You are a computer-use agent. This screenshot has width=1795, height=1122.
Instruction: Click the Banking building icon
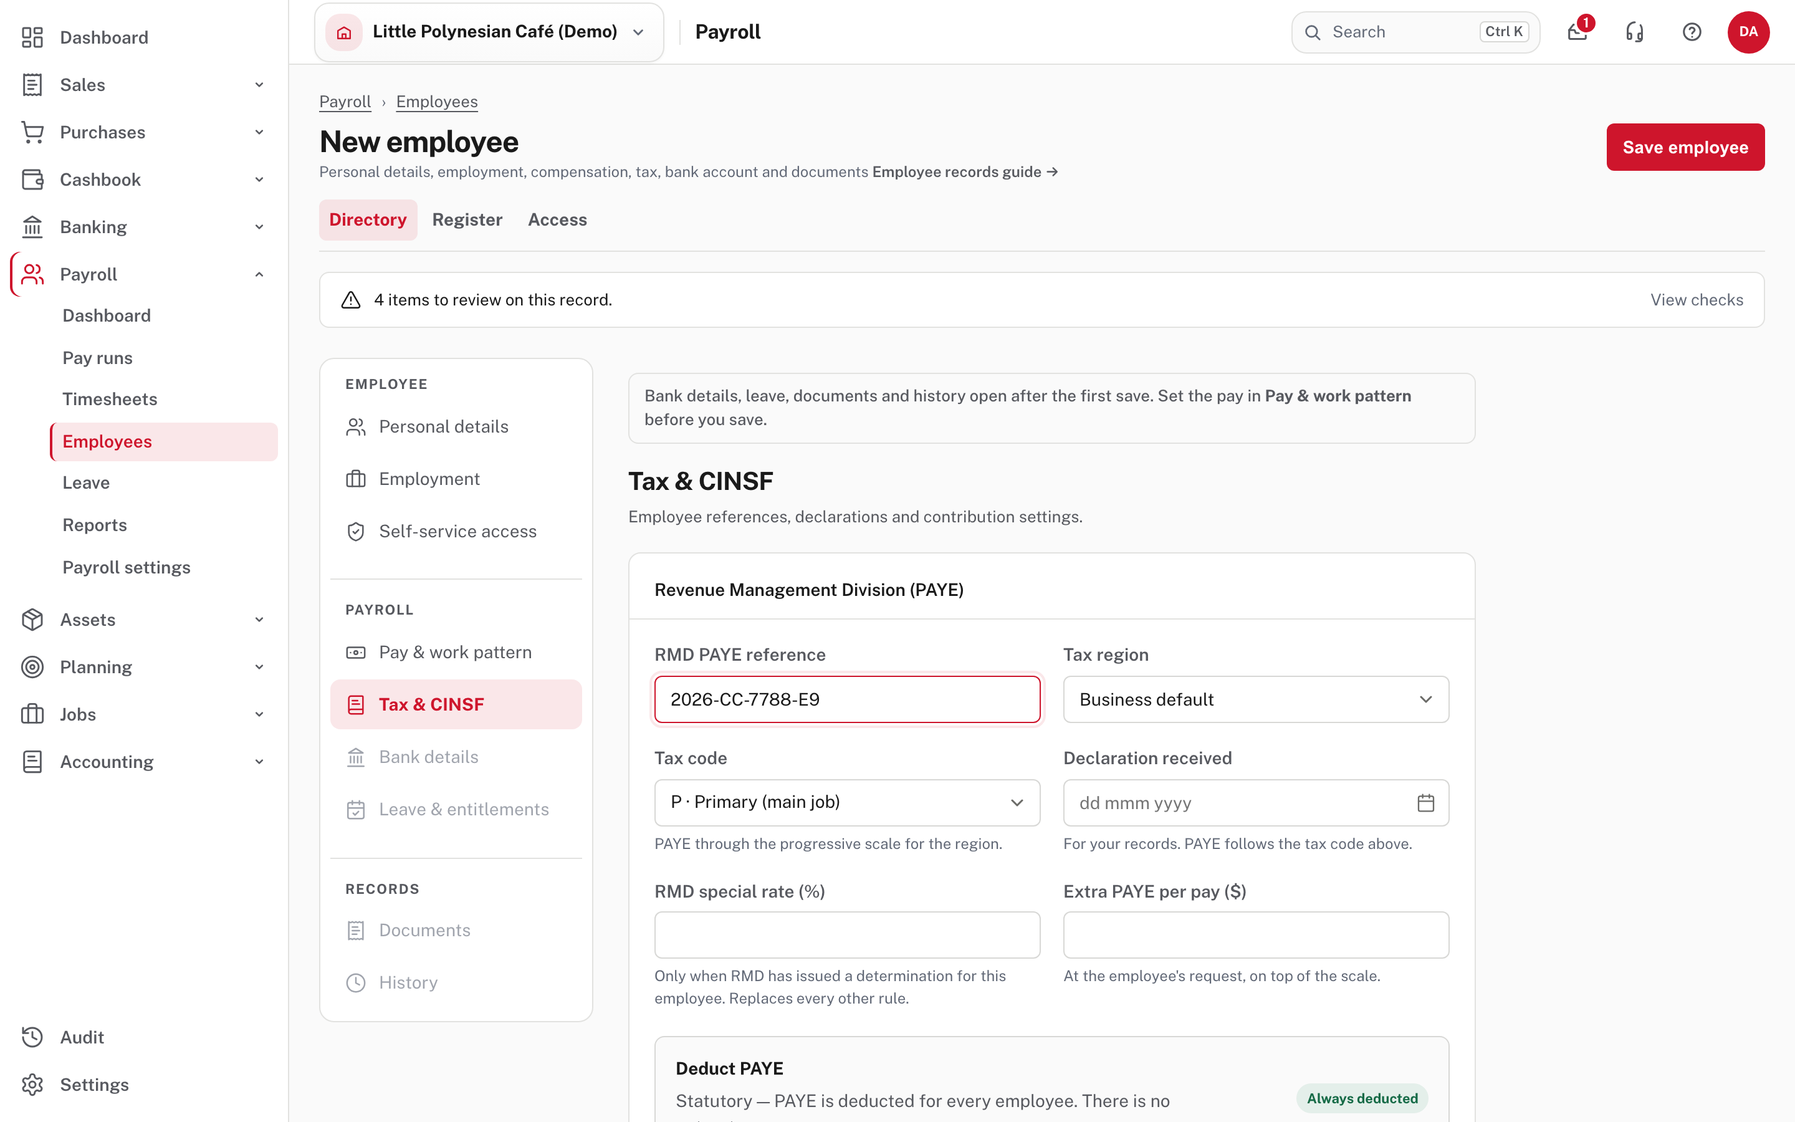point(32,227)
